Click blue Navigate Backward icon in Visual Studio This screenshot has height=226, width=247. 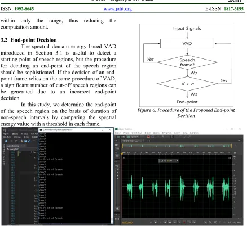[6, 141]
